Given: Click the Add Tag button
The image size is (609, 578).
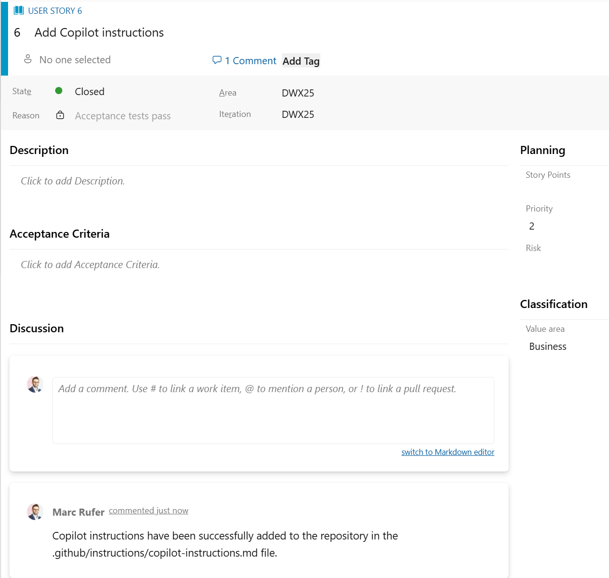Looking at the screenshot, I should click(300, 60).
